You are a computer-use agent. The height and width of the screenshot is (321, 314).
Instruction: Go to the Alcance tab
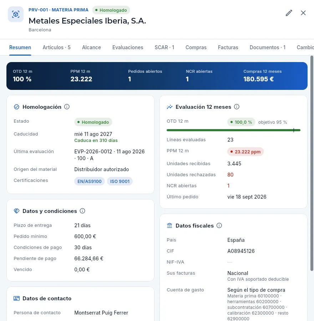[x=91, y=47]
